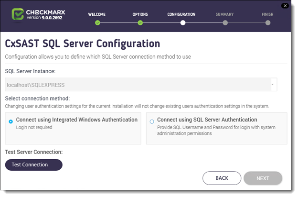Click 'Changing user authentication settings' note
Image resolution: width=298 pixels, height=197 pixels.
click(137, 106)
